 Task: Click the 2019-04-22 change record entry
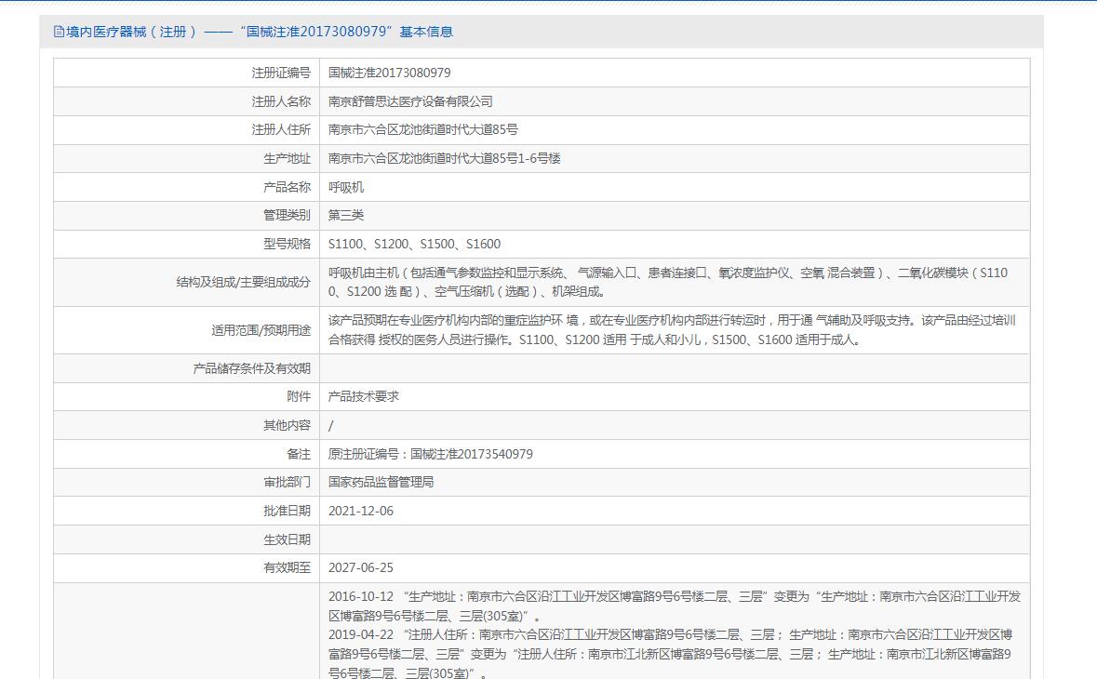point(670,653)
